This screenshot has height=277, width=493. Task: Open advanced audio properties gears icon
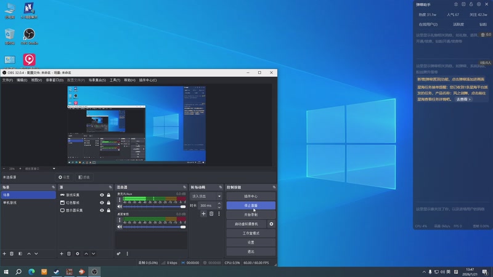118,254
